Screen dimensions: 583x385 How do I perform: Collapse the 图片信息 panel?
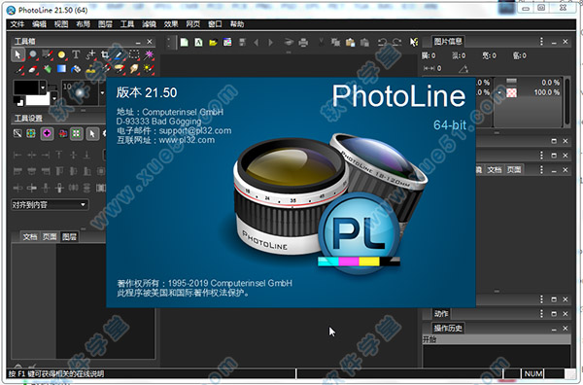554,42
